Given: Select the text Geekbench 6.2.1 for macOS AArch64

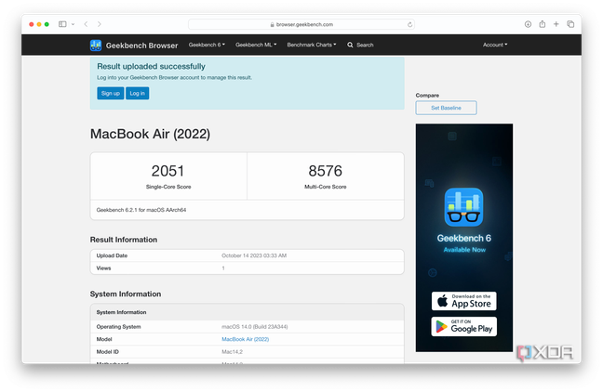Looking at the screenshot, I should coord(141,210).
